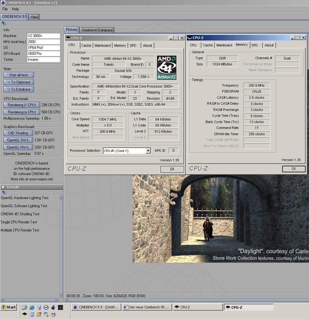This screenshot has width=309, height=319.
Task: Click the To Database button
Action: [19, 89]
